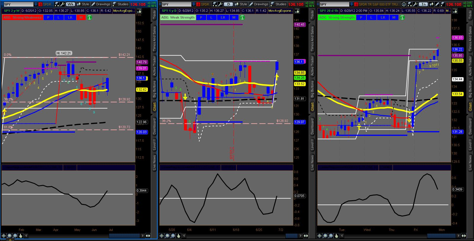Open the Style menu in the weekly chart
The image size is (474, 241).
(83, 4)
